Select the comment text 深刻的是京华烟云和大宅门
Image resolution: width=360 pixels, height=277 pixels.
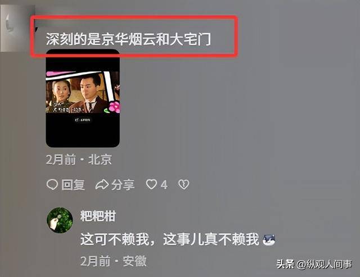pyautogui.click(x=128, y=39)
